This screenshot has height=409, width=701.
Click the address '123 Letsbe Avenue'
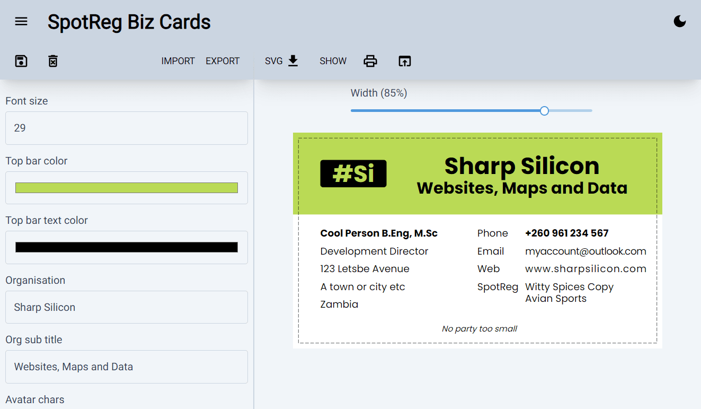click(x=365, y=268)
